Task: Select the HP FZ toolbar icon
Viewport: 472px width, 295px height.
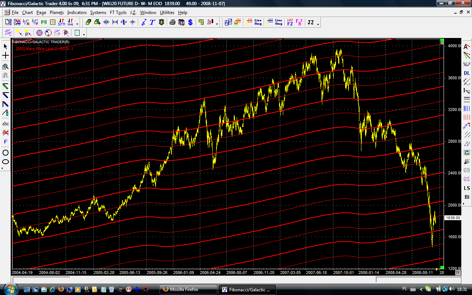Action: point(290,22)
